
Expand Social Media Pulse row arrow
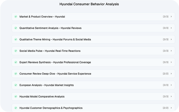pos(171,51)
